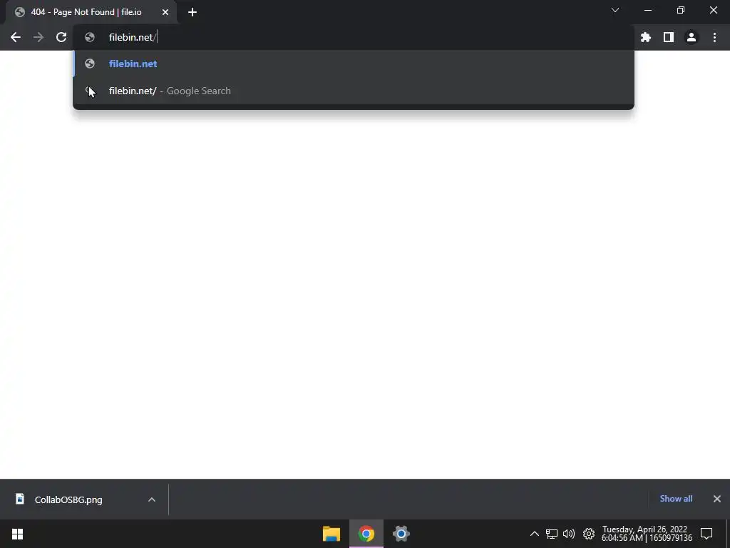Open the Chrome three-dot menu

pos(714,37)
